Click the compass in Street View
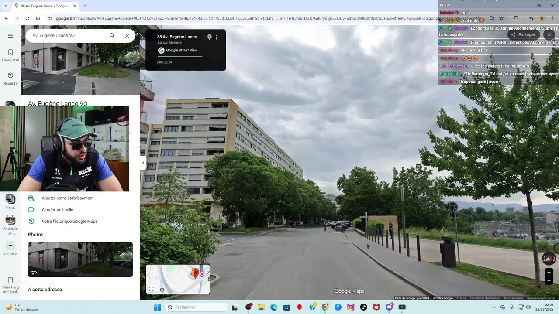The width and height of the screenshot is (559, 314). tap(549, 259)
